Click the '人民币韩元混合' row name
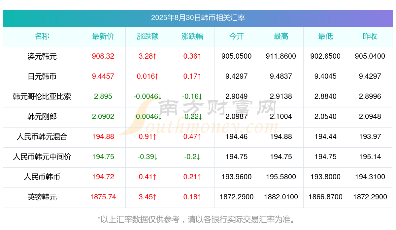 tap(42, 137)
